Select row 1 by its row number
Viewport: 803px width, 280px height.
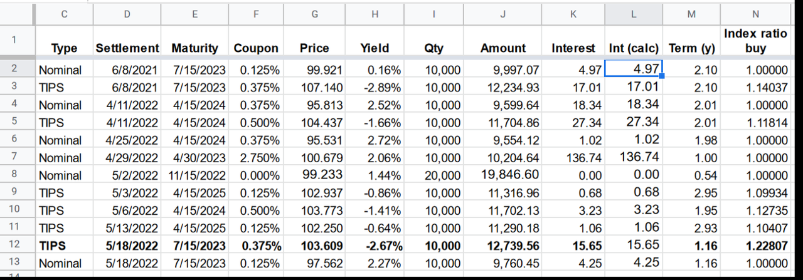pos(14,40)
